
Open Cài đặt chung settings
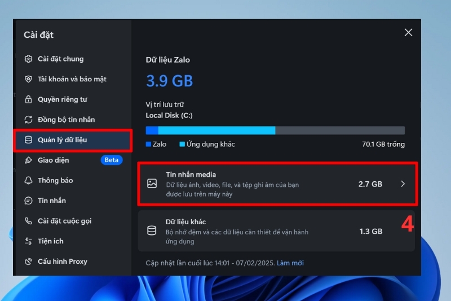73,59
